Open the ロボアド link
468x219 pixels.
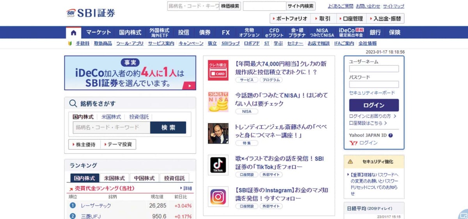(x=252, y=43)
